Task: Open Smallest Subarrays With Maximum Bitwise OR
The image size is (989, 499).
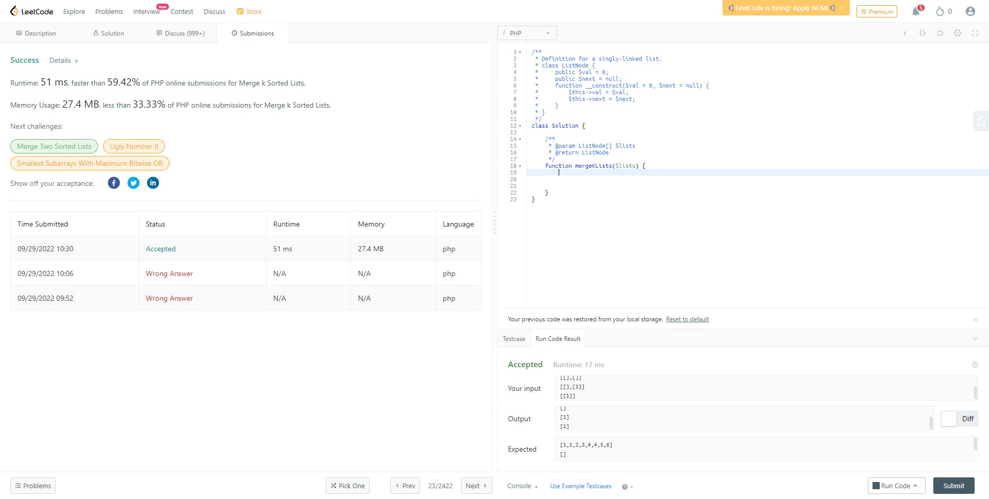Action: 90,163
